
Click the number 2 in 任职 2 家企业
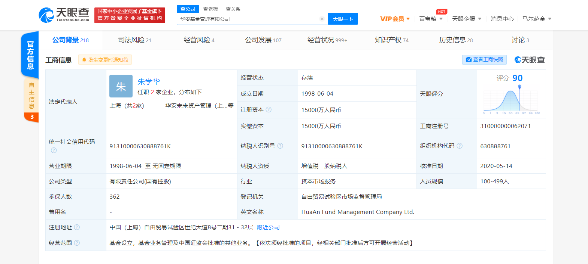pyautogui.click(x=152, y=92)
